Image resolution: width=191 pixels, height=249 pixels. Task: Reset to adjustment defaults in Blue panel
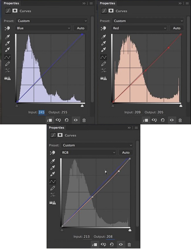tap(67, 120)
